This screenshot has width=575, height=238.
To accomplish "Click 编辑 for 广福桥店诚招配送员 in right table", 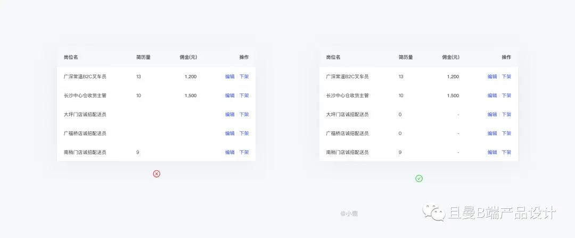I will [x=492, y=133].
